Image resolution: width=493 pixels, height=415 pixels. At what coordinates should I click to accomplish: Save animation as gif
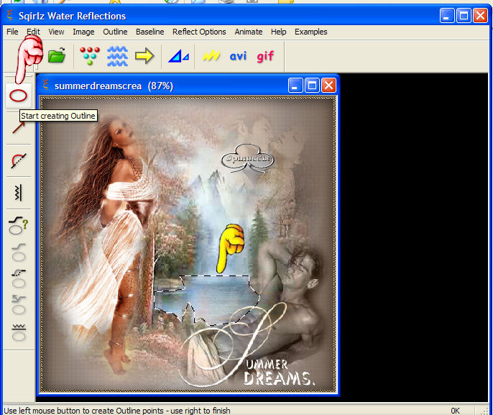(x=265, y=57)
